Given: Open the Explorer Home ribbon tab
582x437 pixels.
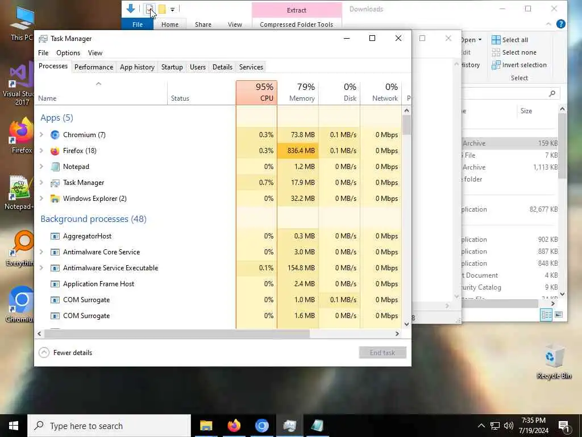Looking at the screenshot, I should (x=169, y=24).
